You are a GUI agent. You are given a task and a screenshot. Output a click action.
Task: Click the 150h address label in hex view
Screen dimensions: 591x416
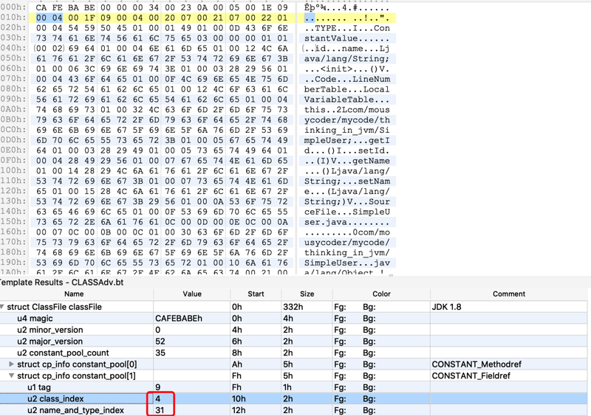click(13, 221)
